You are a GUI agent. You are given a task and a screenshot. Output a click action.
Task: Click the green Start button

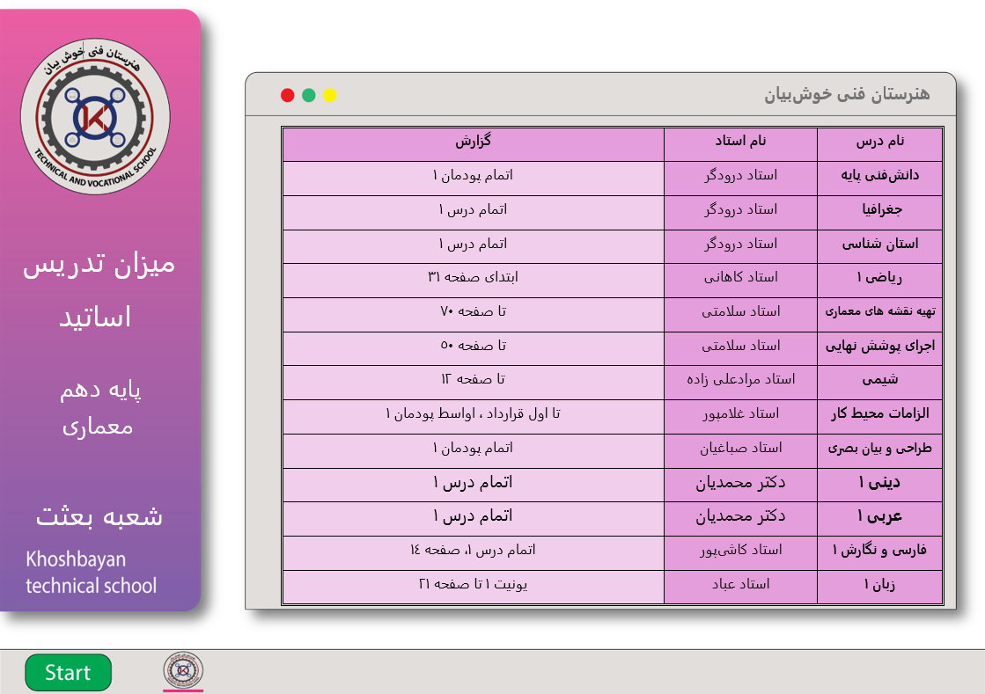[x=68, y=673]
